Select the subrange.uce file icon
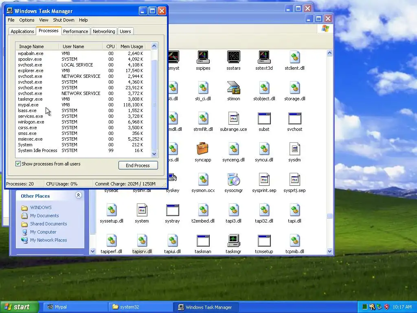The width and height of the screenshot is (417, 313). click(x=233, y=118)
